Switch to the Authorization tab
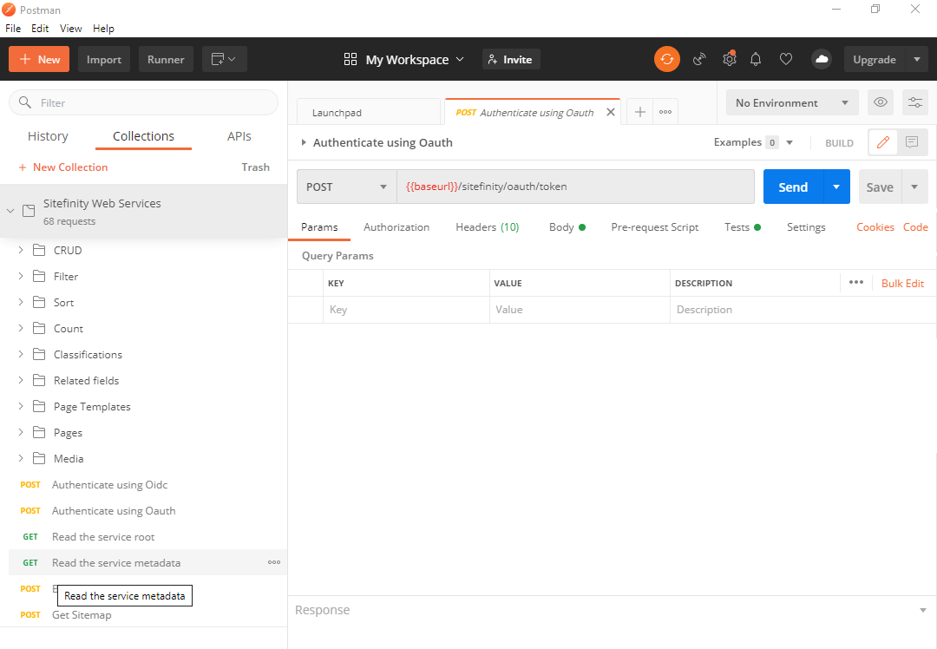The image size is (937, 649). [x=396, y=226]
